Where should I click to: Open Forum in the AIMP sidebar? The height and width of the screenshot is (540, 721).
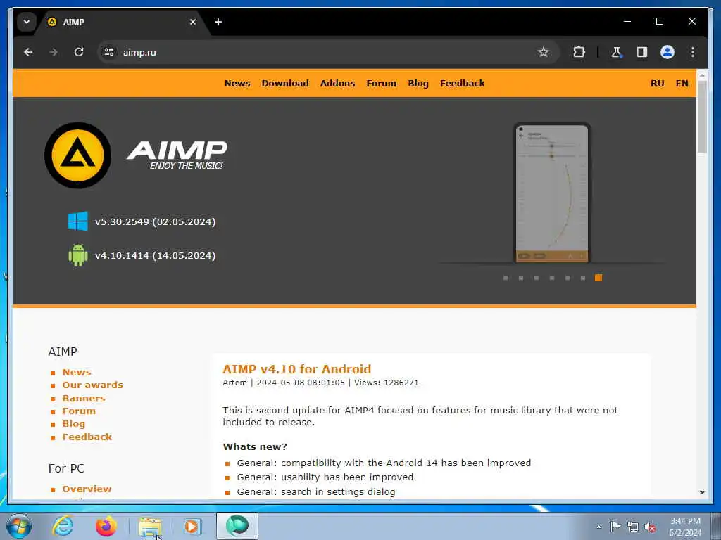pyautogui.click(x=79, y=411)
